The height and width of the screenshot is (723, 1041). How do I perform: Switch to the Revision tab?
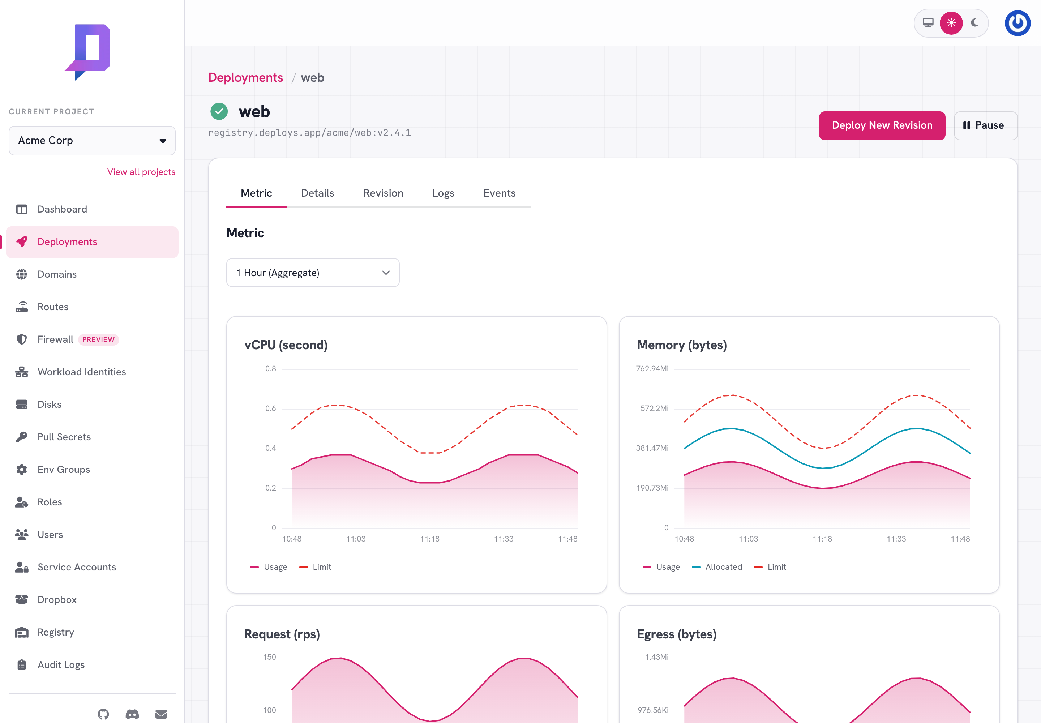383,193
